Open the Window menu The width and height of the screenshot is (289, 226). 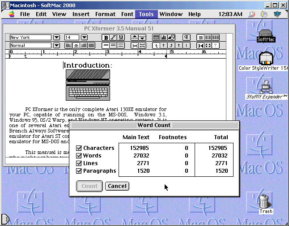pyautogui.click(x=171, y=14)
